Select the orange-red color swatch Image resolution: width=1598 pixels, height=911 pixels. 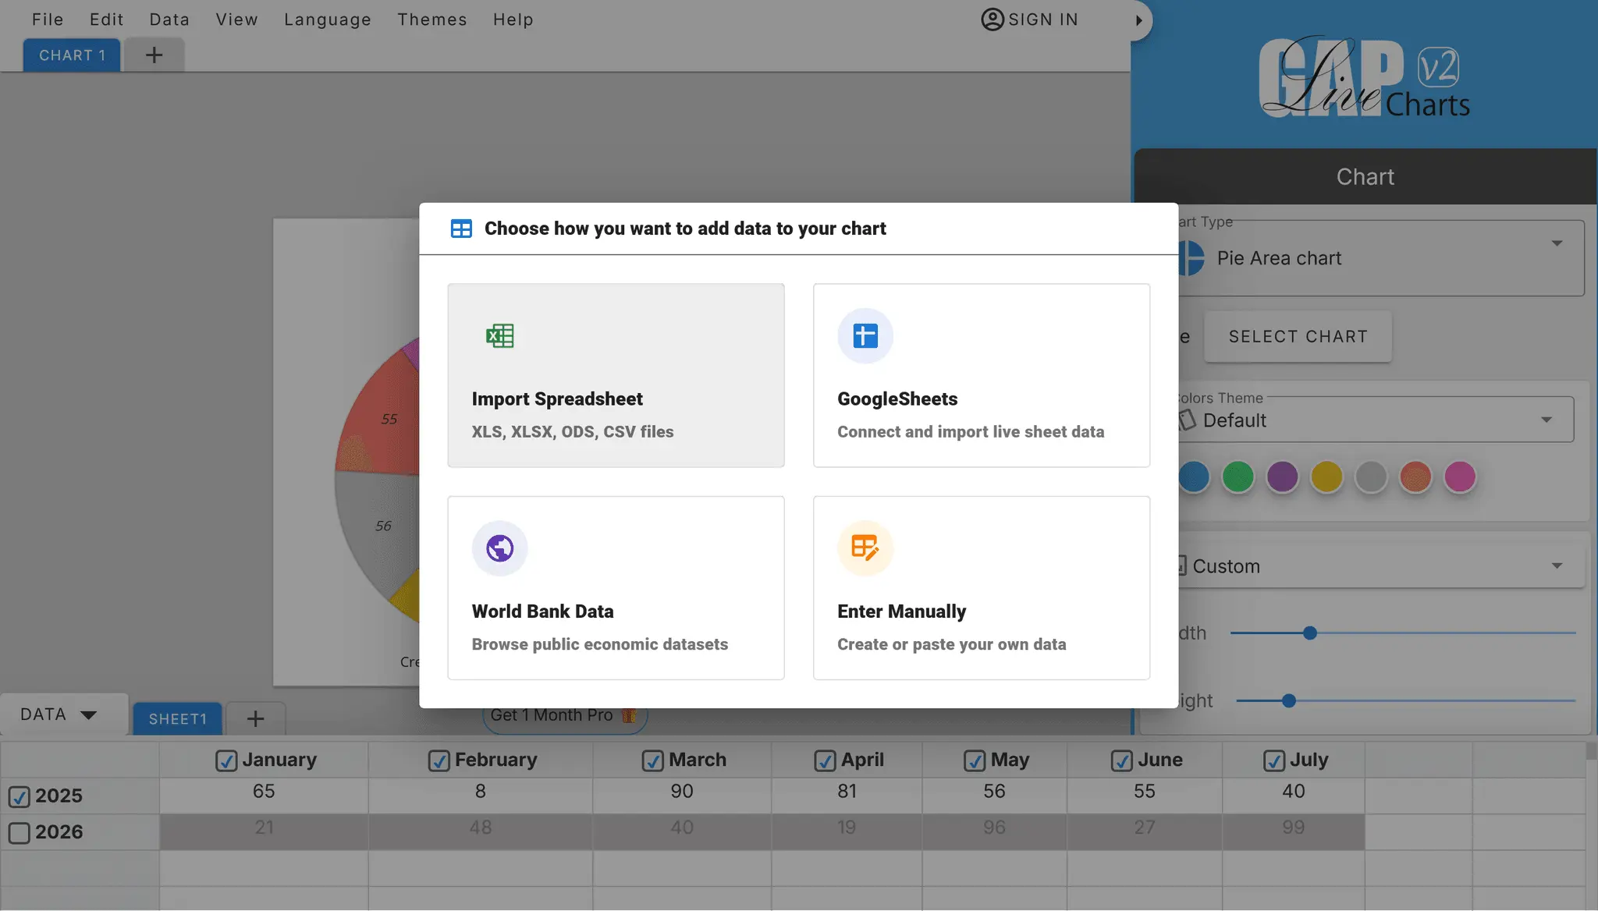click(1415, 477)
